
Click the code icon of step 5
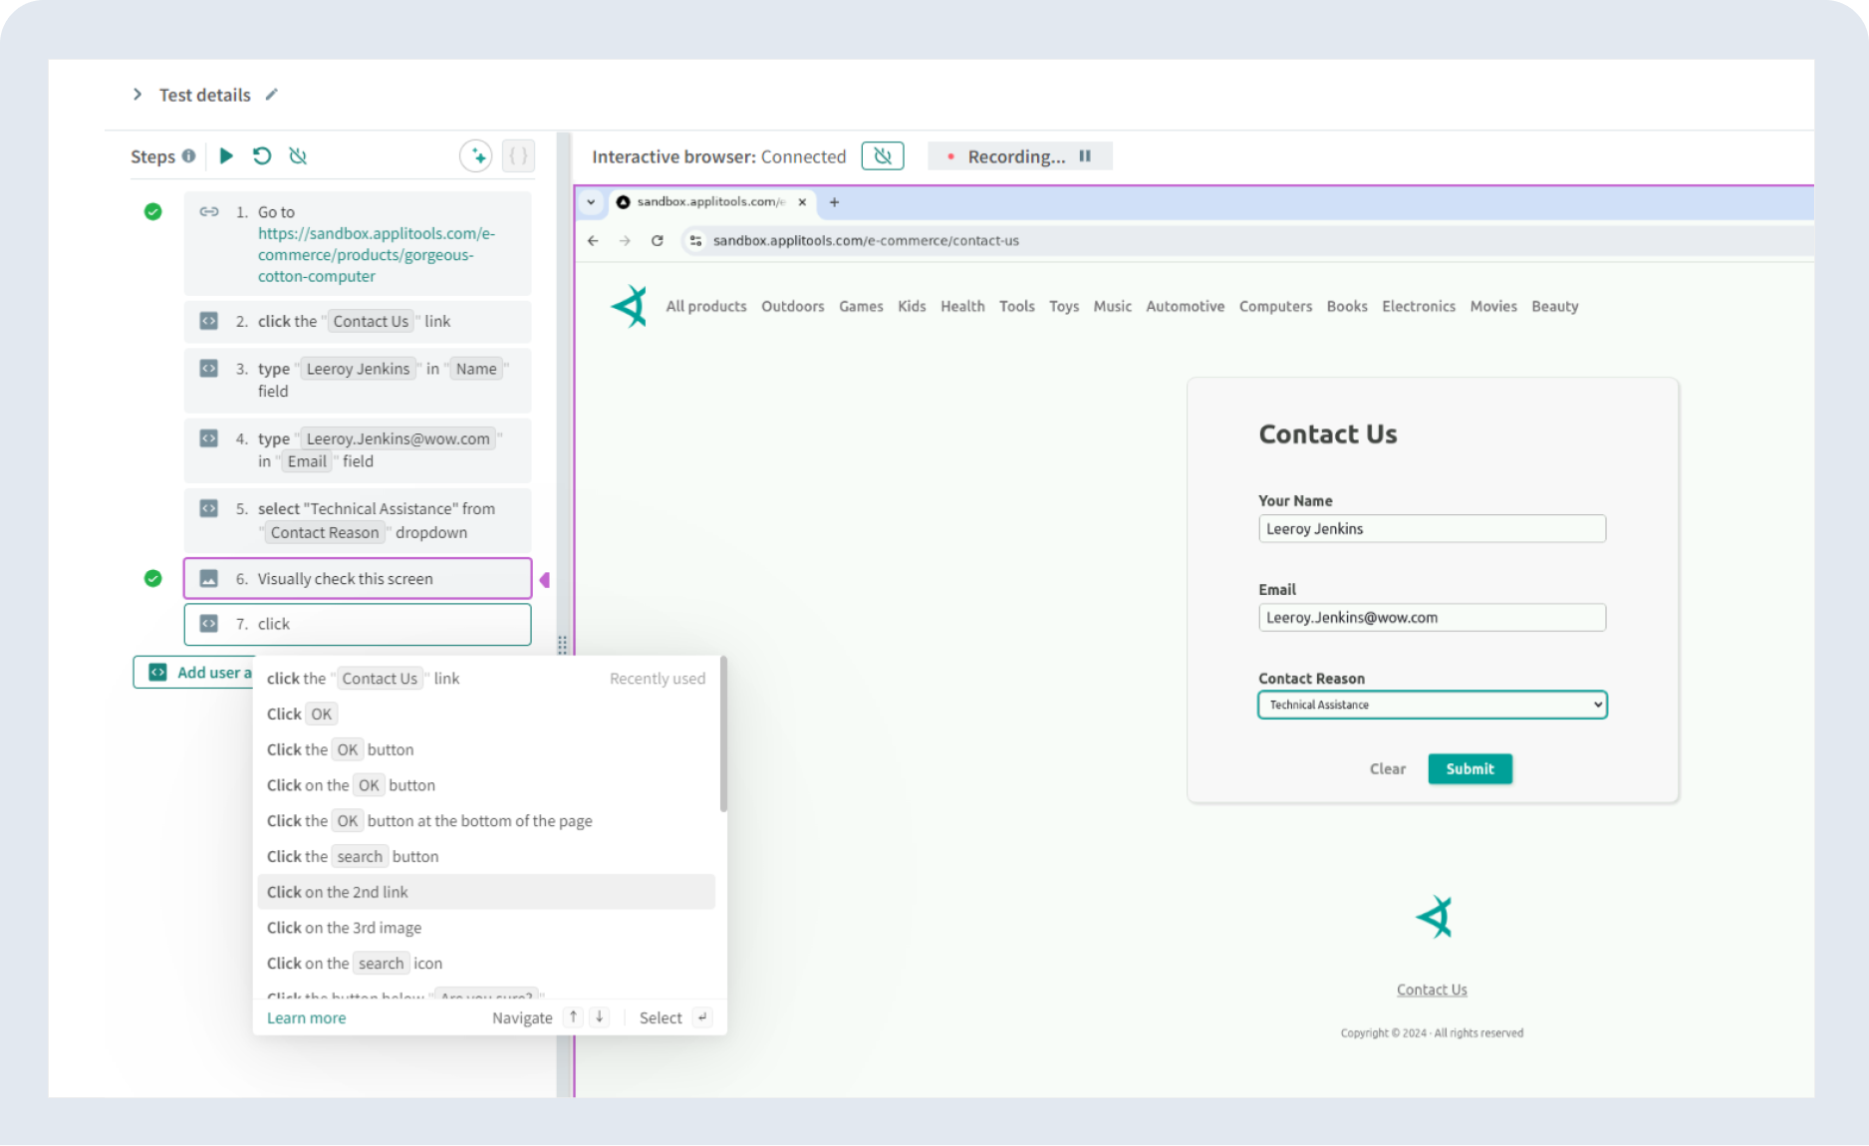point(209,508)
